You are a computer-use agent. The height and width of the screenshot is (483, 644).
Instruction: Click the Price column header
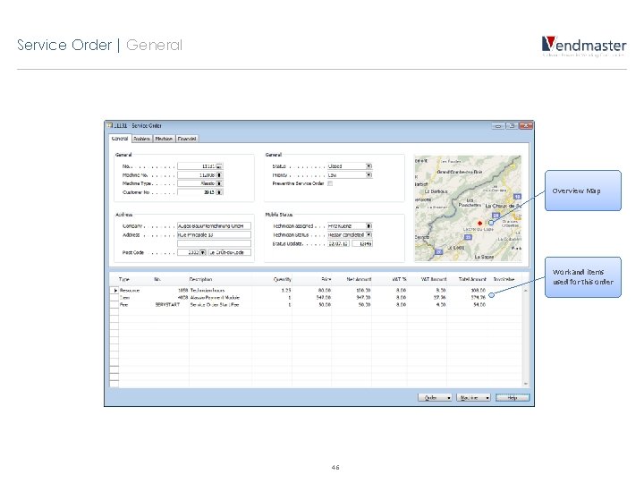pyautogui.click(x=326, y=279)
